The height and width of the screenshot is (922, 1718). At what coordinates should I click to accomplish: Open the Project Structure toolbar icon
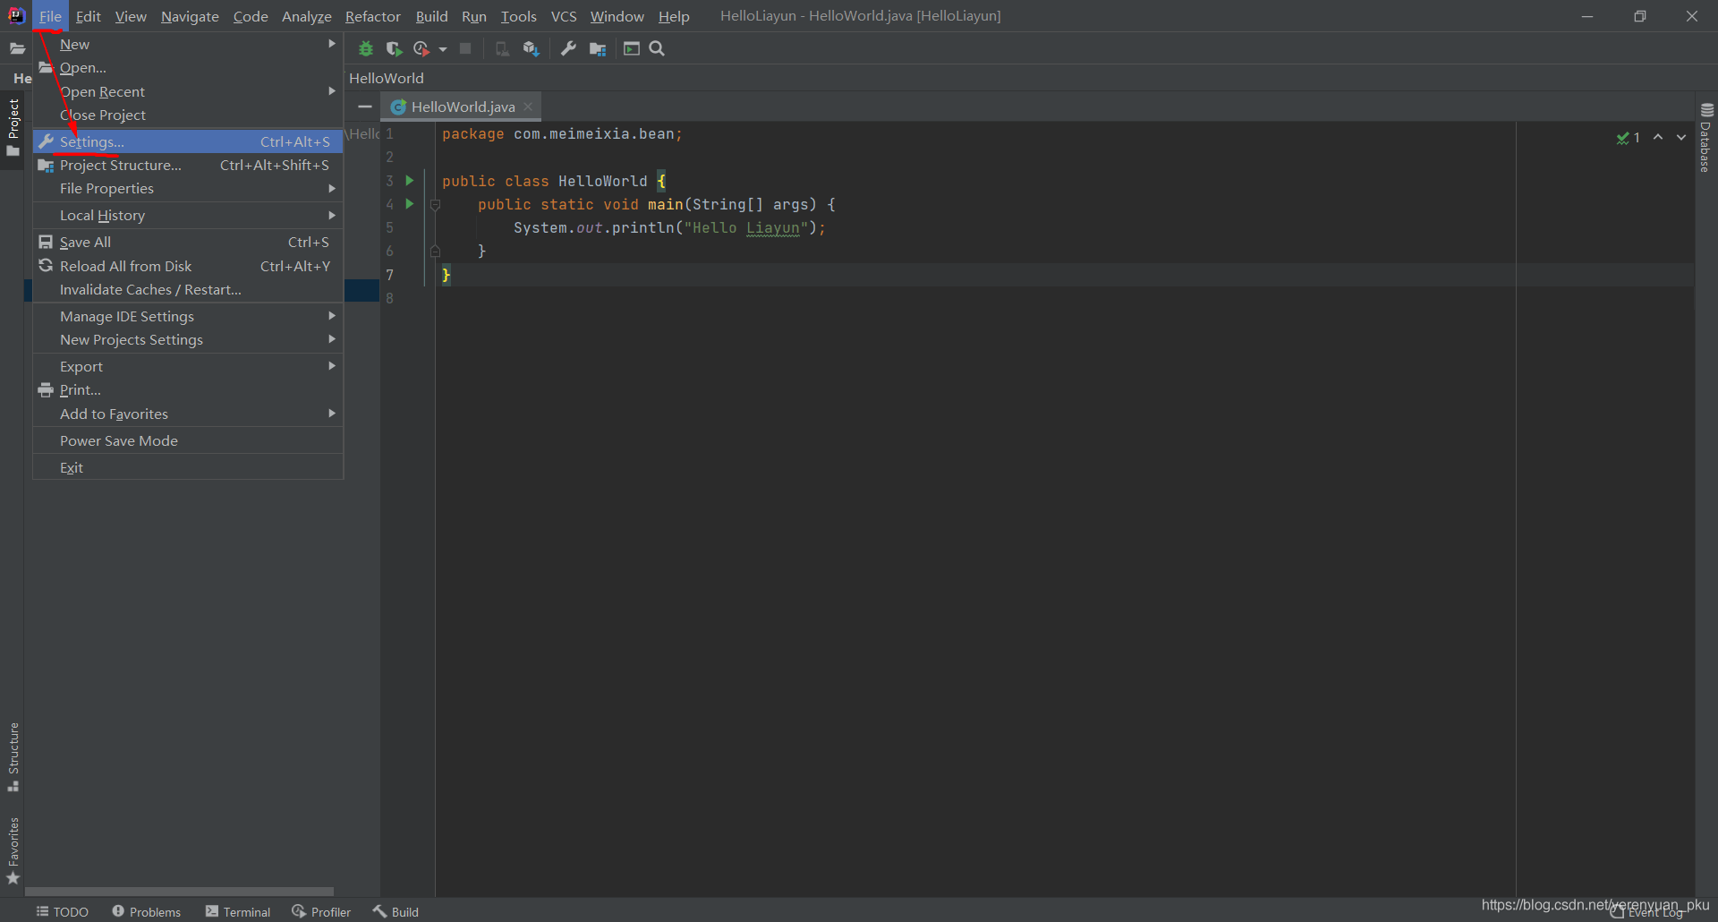pyautogui.click(x=598, y=49)
